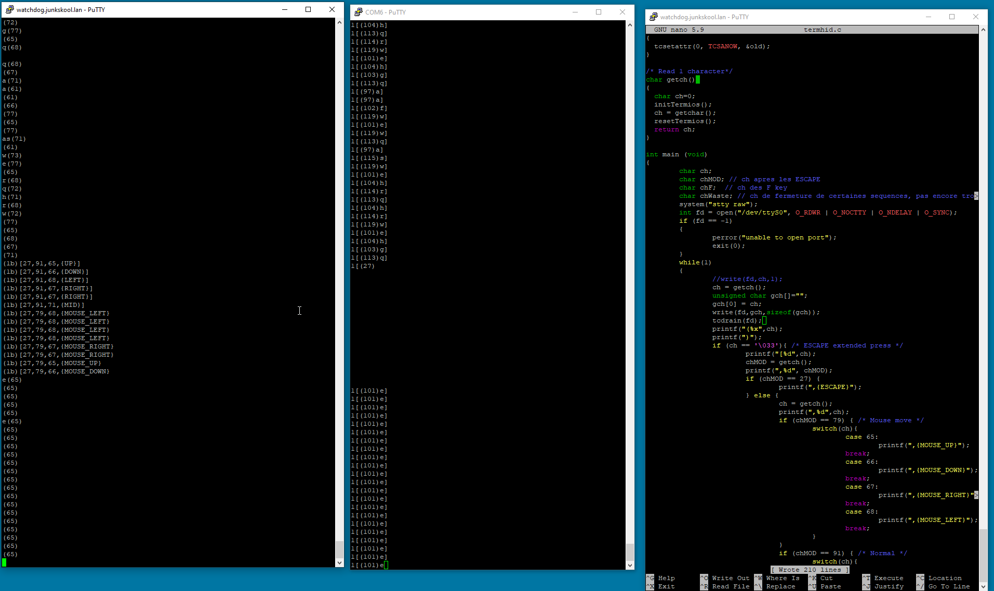Click the '{MOUSE_UP}' output line in left terminal

coord(52,363)
